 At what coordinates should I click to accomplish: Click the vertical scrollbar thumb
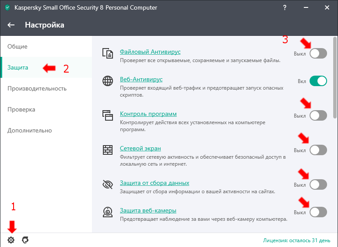click(335, 77)
